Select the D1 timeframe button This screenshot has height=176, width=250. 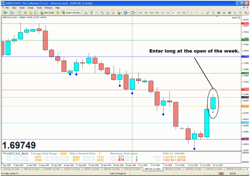click(173, 12)
